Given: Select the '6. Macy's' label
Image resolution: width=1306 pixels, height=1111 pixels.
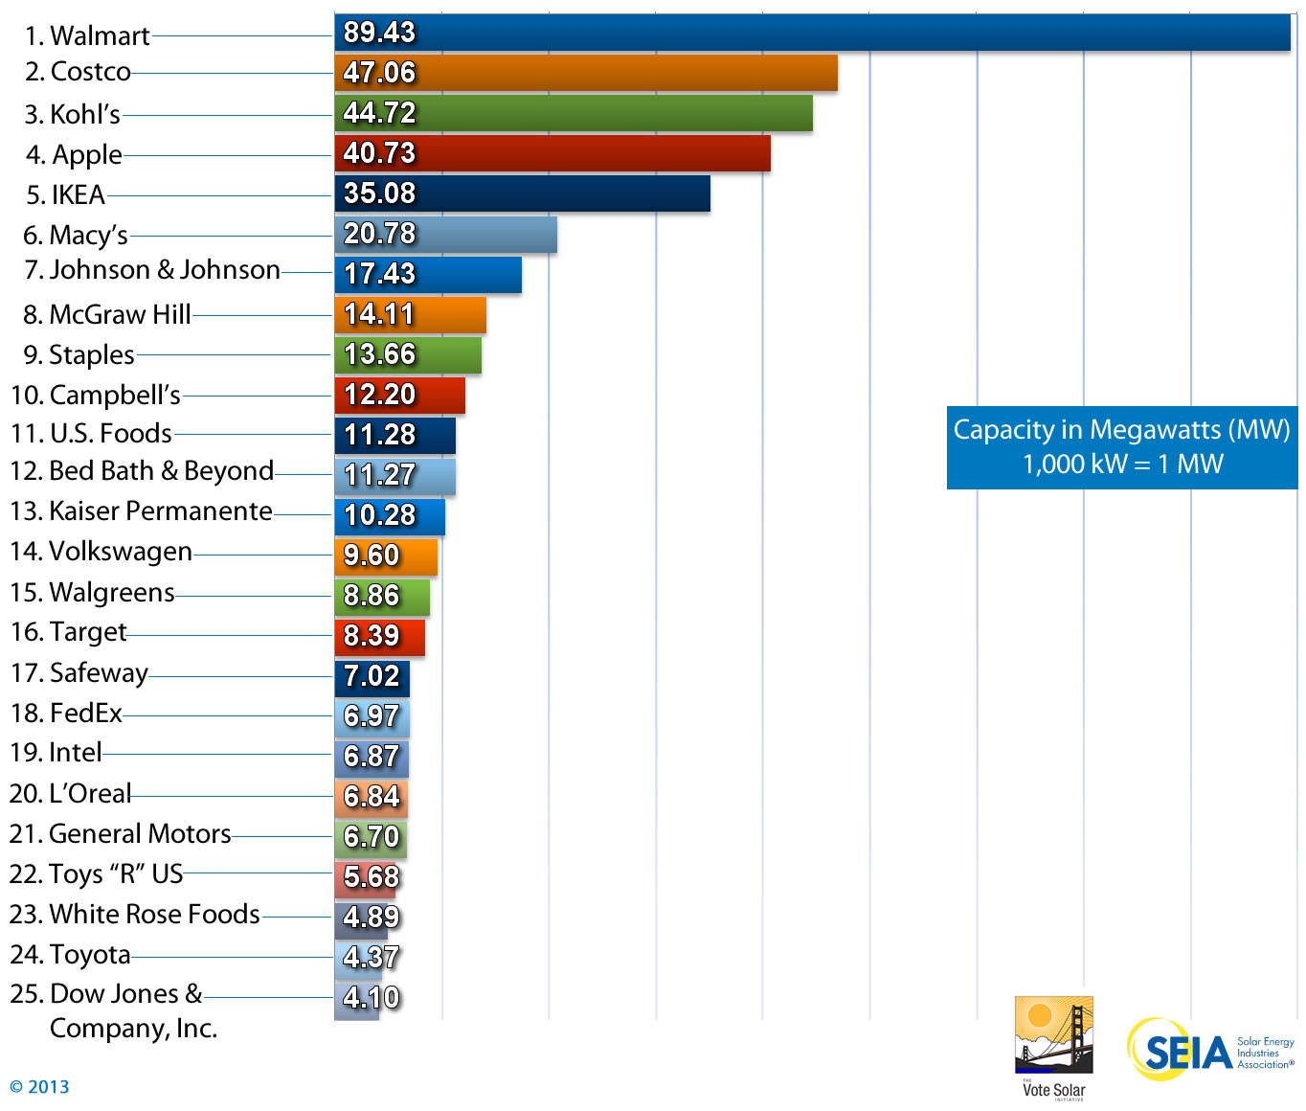Looking at the screenshot, I should coord(76,236).
